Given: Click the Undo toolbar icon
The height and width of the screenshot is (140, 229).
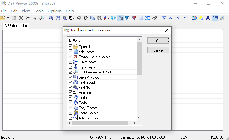Looking at the screenshot, I should pyautogui.click(x=79, y=18).
